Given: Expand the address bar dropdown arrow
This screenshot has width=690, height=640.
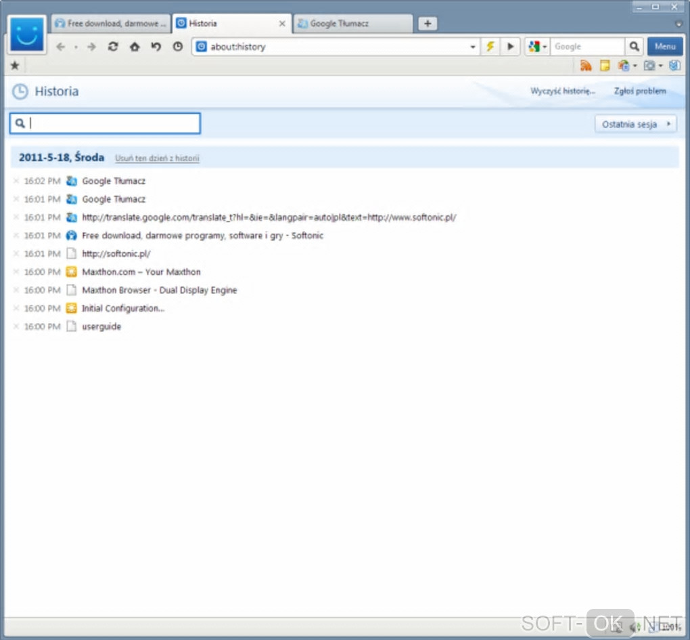Looking at the screenshot, I should [x=473, y=47].
